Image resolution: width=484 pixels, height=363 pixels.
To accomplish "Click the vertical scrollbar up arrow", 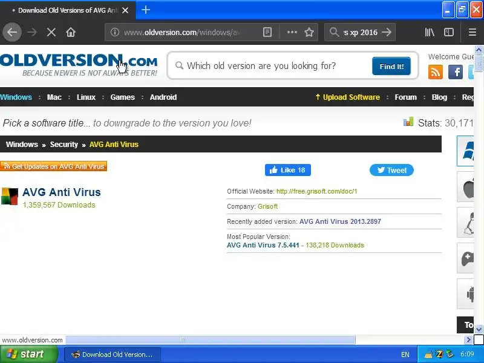I will pyautogui.click(x=479, y=50).
